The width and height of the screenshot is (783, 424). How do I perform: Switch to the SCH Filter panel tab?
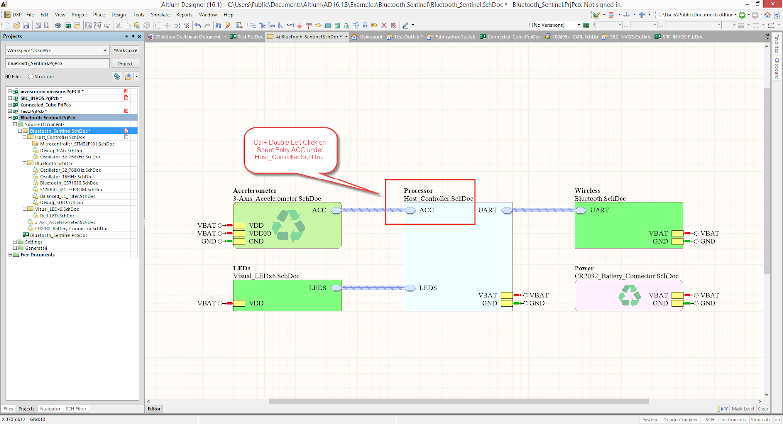[76, 409]
